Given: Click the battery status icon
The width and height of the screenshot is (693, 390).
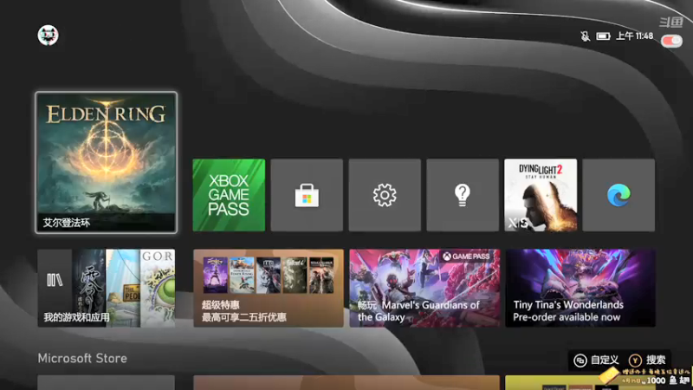Looking at the screenshot, I should 603,36.
